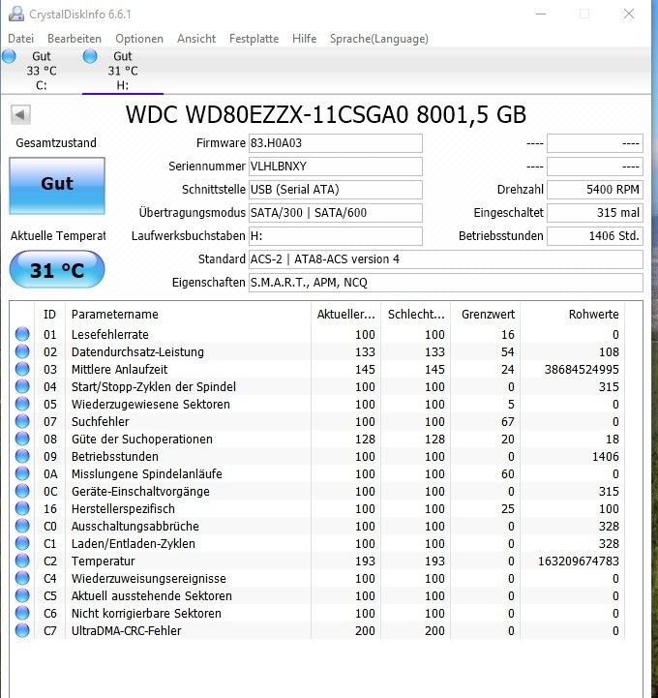Click the Grenzwert column header
Screen dimensions: 658x698
486,315
